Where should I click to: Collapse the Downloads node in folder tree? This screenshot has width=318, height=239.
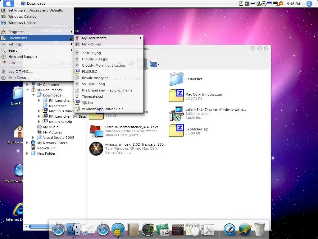coord(33,95)
